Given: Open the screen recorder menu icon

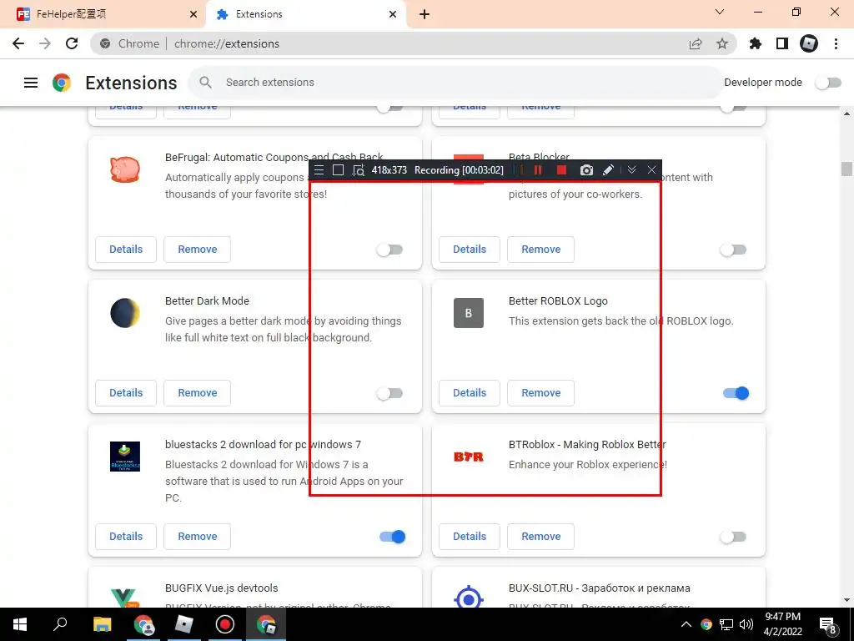Looking at the screenshot, I should tap(319, 170).
